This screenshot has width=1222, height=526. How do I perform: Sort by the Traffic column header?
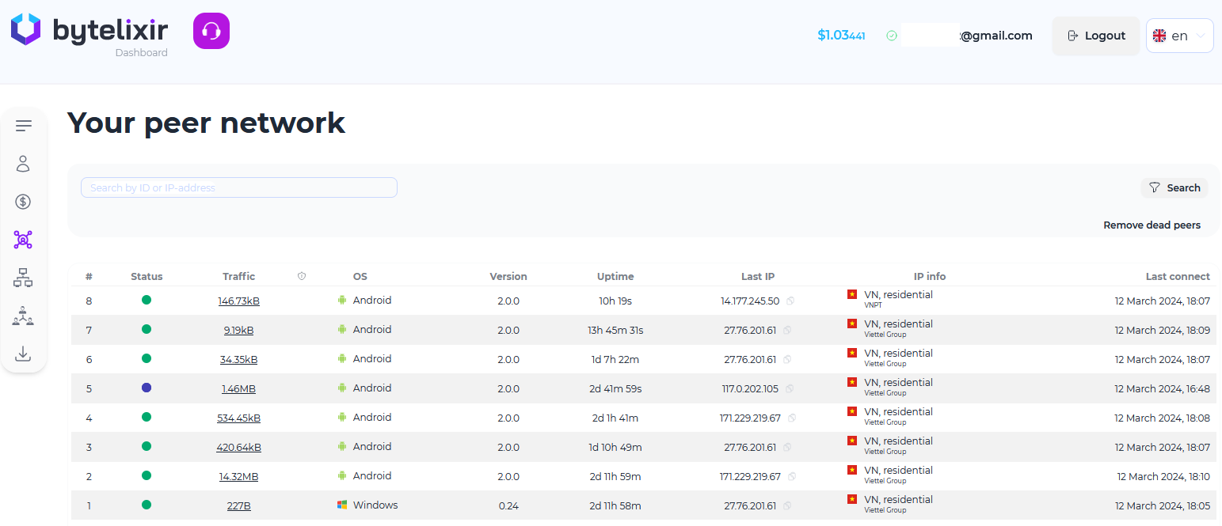pyautogui.click(x=239, y=277)
